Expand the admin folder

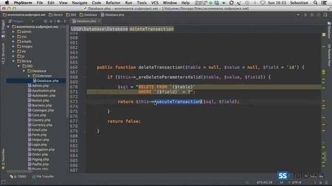13,32
